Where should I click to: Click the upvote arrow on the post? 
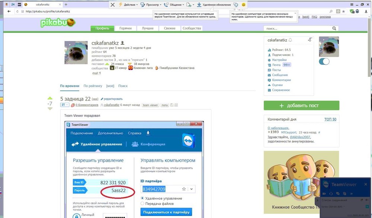point(50,98)
